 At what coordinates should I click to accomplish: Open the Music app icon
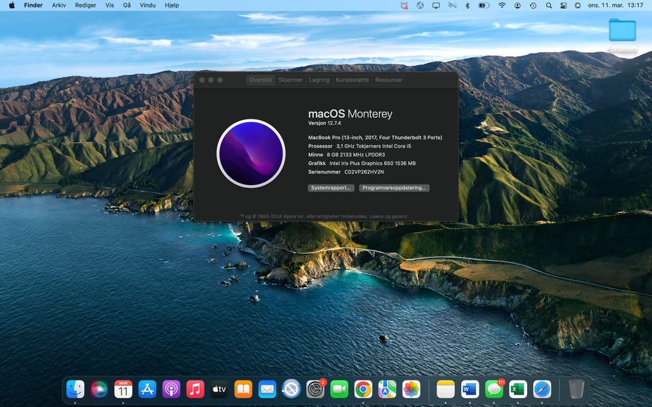tap(196, 389)
